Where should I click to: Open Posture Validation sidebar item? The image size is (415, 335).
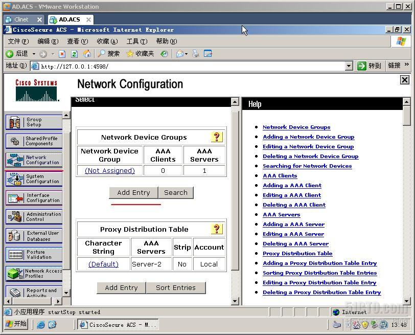coord(34,255)
